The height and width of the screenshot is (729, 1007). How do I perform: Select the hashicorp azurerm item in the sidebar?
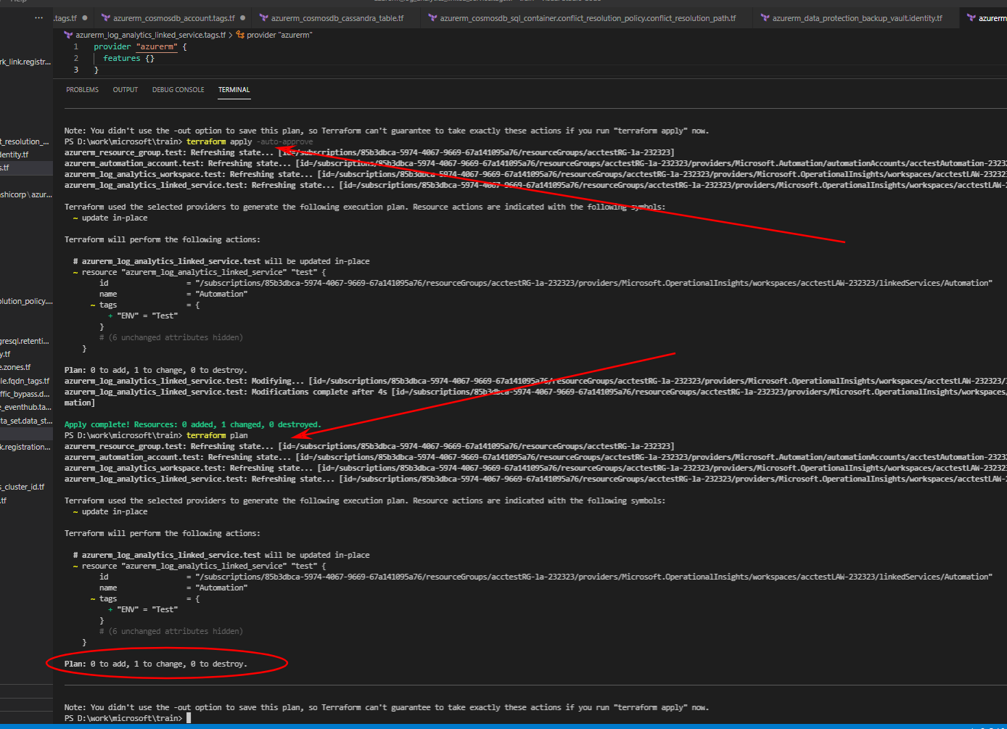(x=26, y=194)
